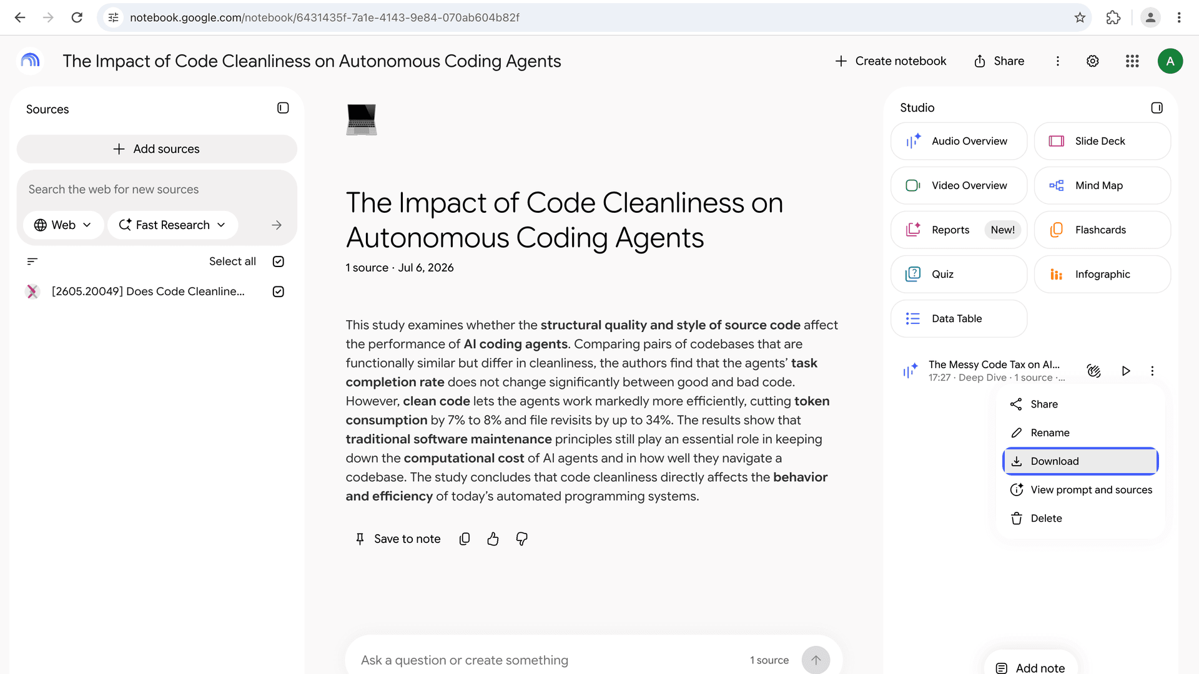
Task: Click Save to note
Action: [398, 539]
